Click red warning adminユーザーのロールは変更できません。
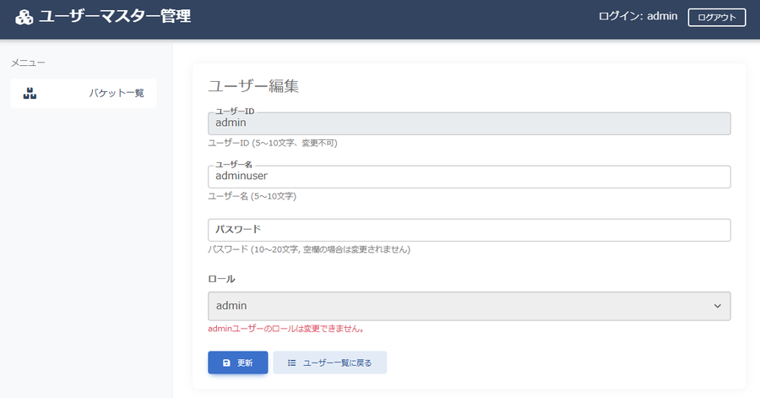The height and width of the screenshot is (398, 760). [x=286, y=329]
